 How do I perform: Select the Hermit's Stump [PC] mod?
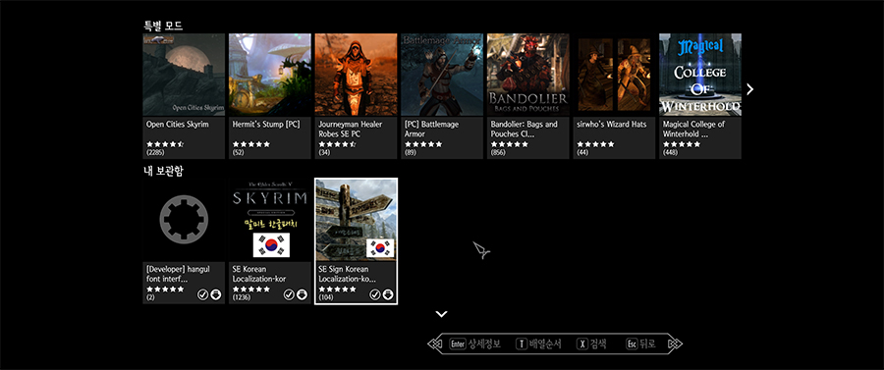pos(269,96)
